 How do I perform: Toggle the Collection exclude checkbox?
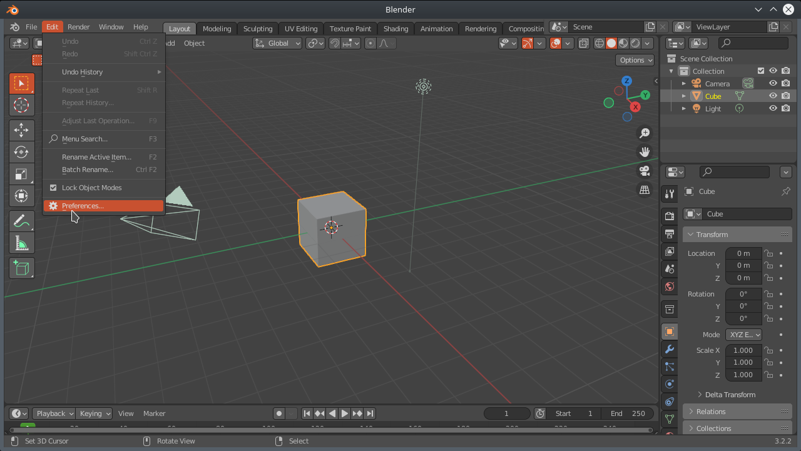pos(760,71)
